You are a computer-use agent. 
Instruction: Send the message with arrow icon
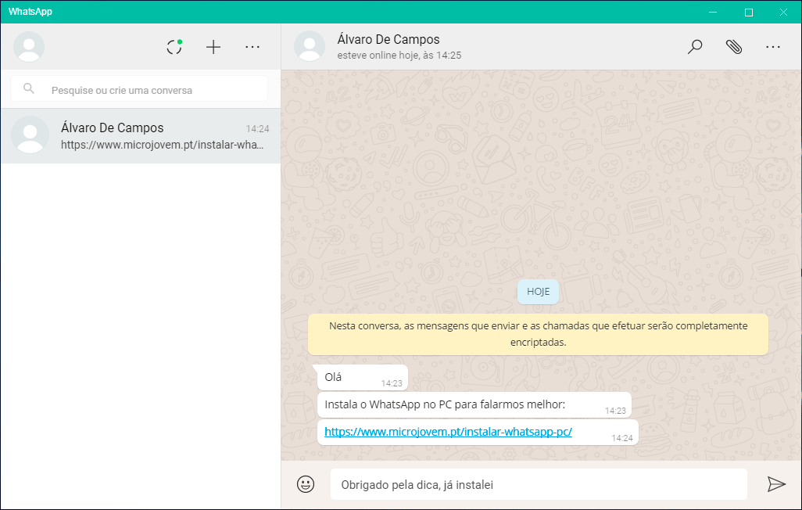tap(776, 484)
